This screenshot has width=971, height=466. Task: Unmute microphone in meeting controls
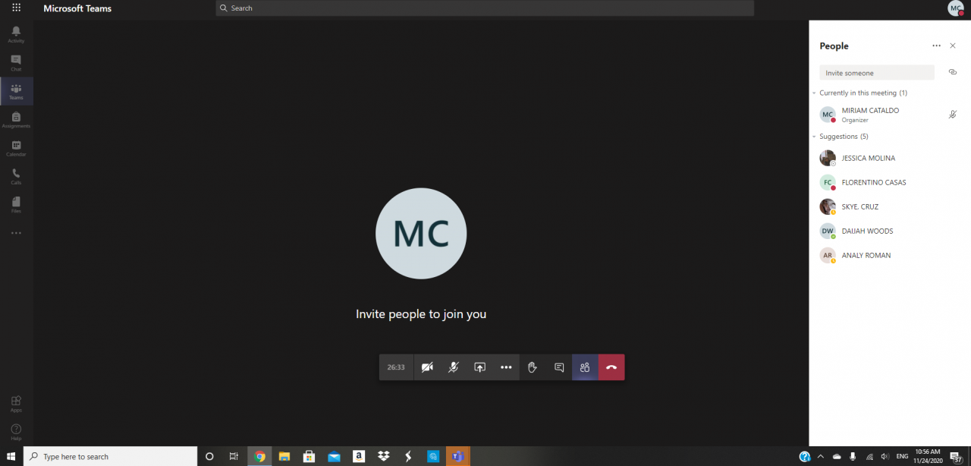click(x=453, y=367)
